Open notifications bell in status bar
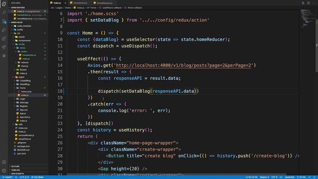The image size is (318, 179). pos(315,177)
